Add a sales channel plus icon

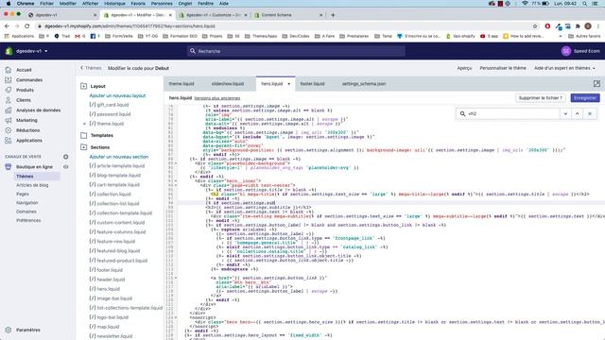tap(65, 157)
